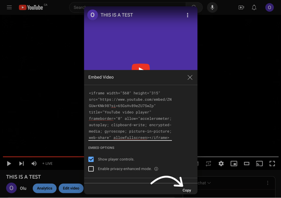Activate miniplayer mode
Screen dimensions: 281x198
pos(234,164)
